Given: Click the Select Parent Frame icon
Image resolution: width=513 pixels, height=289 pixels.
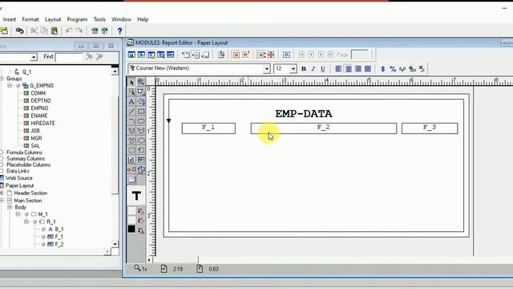Looking at the screenshot, I should click(x=287, y=55).
